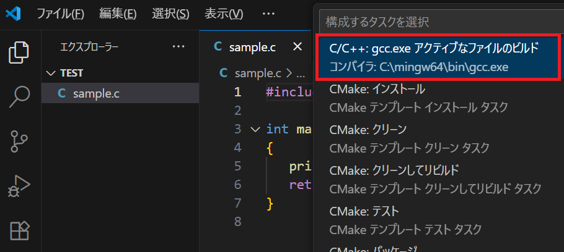Viewport: 564px width, 252px height.
Task: Open the 表示(V) menu
Action: point(224,14)
